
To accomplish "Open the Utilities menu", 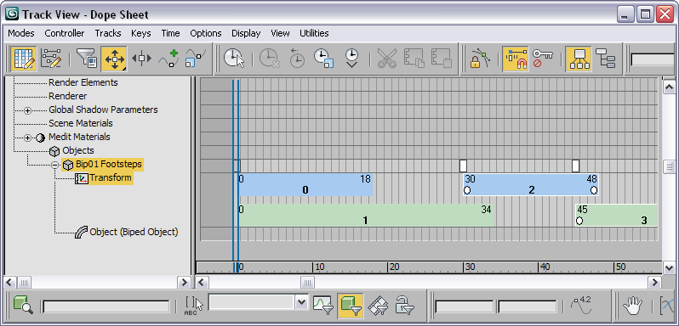I will [x=314, y=33].
